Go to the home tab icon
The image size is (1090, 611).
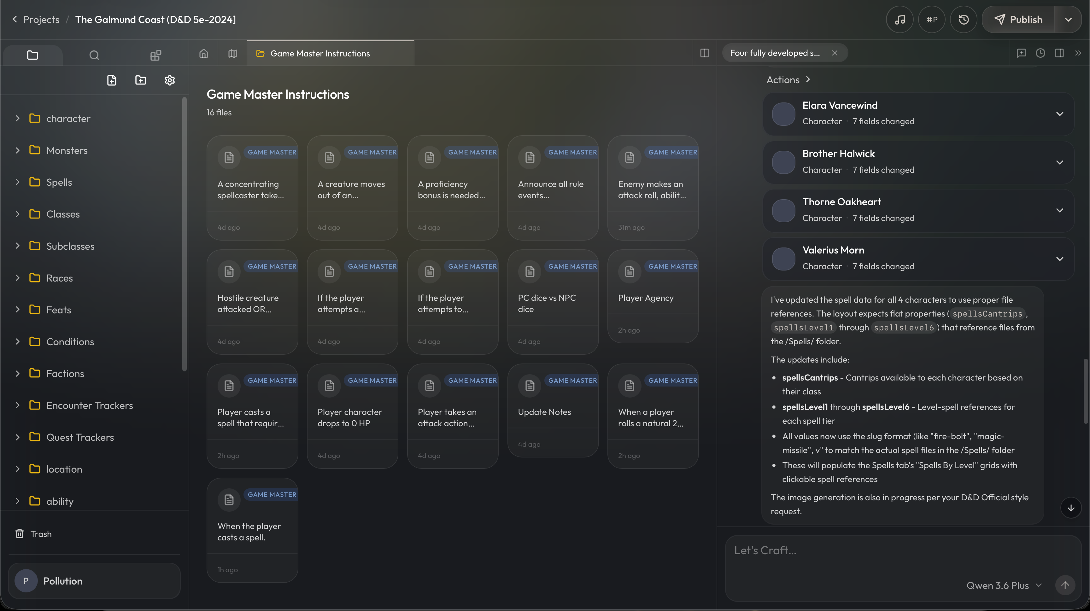[204, 53]
